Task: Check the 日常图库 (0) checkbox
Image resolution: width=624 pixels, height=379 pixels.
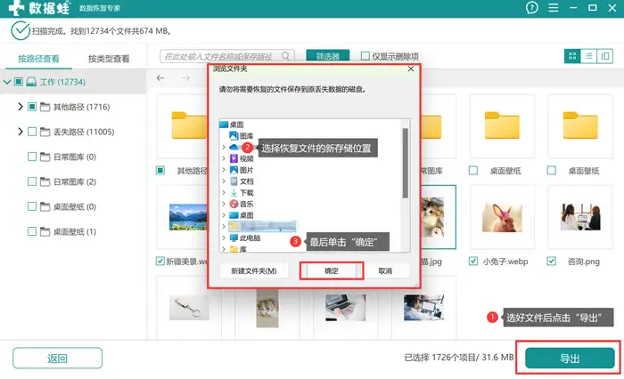Action: 32,157
